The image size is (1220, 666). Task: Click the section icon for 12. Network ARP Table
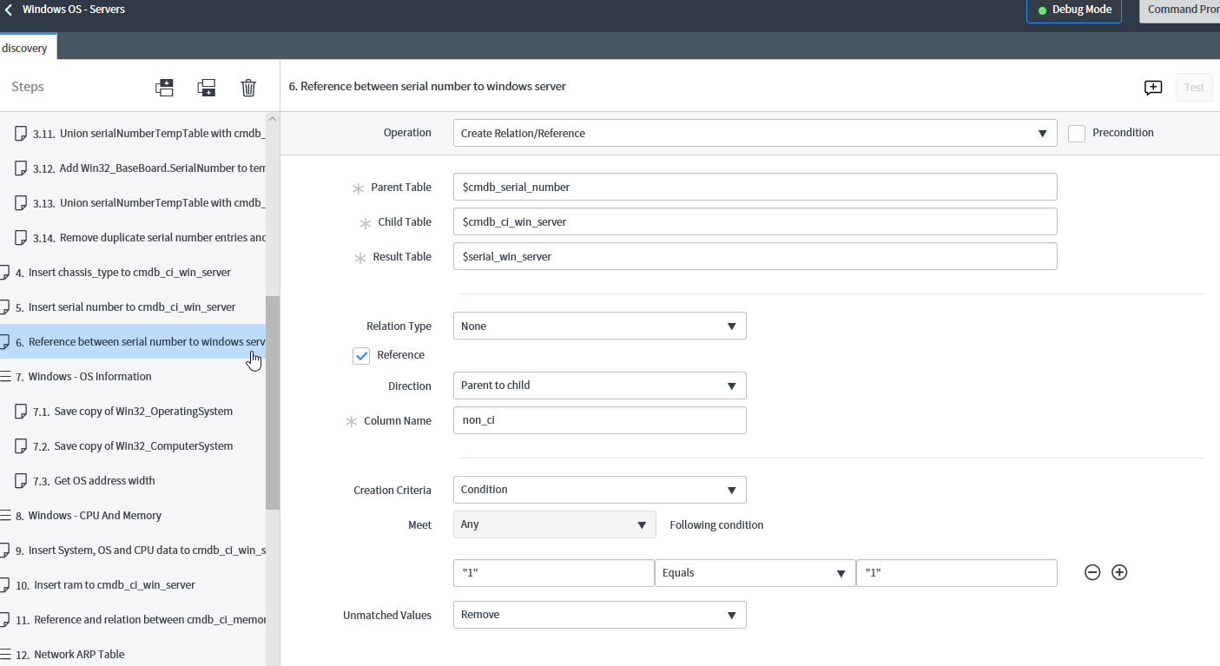tap(5, 655)
